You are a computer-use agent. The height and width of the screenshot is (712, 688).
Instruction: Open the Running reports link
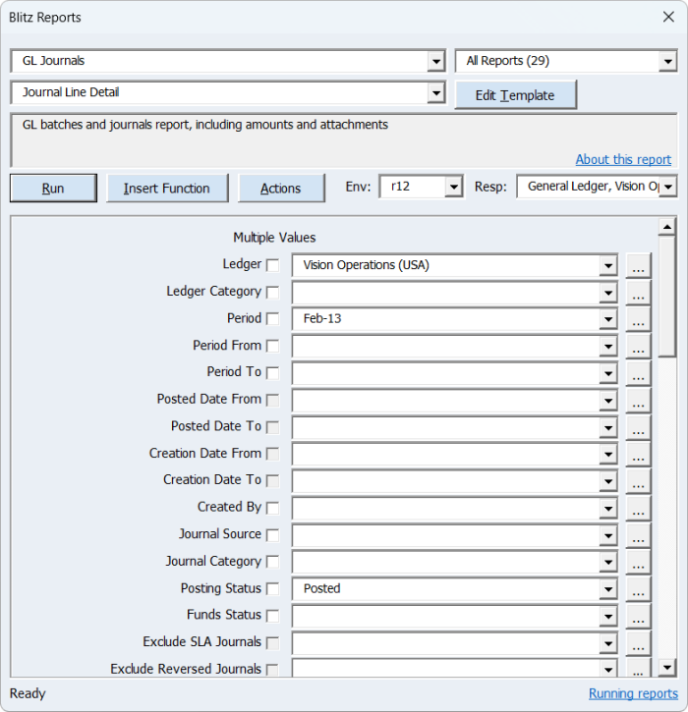(x=633, y=693)
